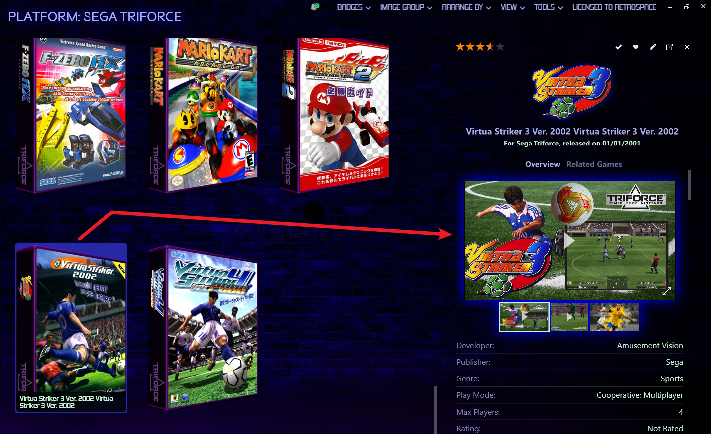Open the notification bell icon

coord(314,7)
